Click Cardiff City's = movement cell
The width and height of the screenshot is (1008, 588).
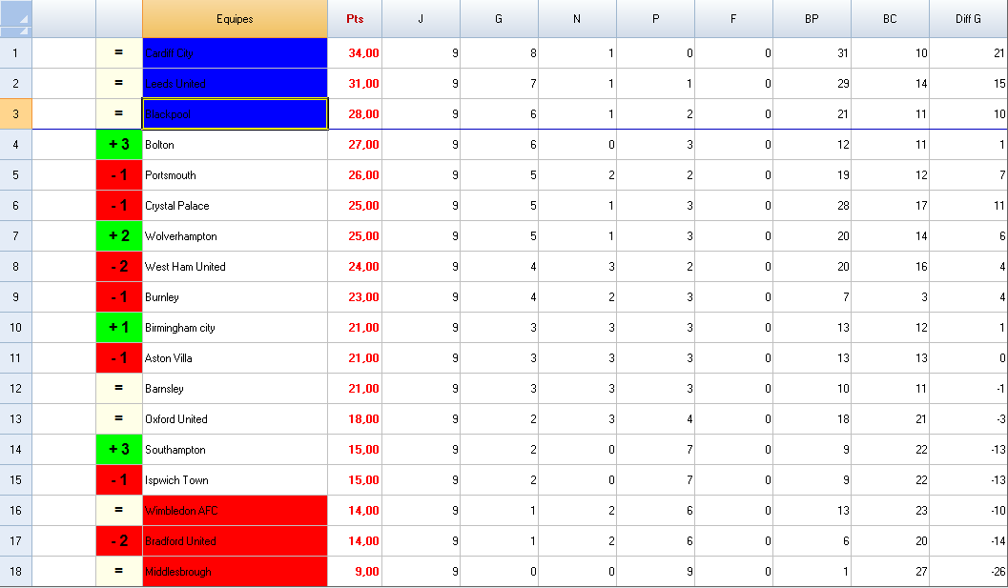point(119,52)
